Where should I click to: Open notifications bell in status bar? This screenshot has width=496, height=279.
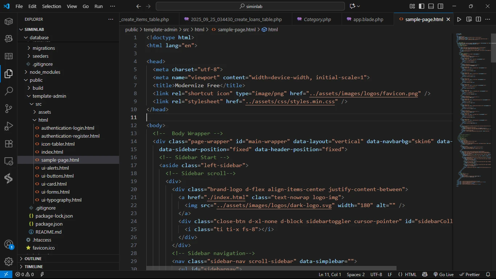[488, 275]
